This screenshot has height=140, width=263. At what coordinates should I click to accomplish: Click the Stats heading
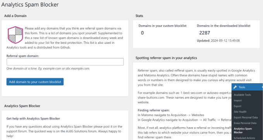point(139,16)
